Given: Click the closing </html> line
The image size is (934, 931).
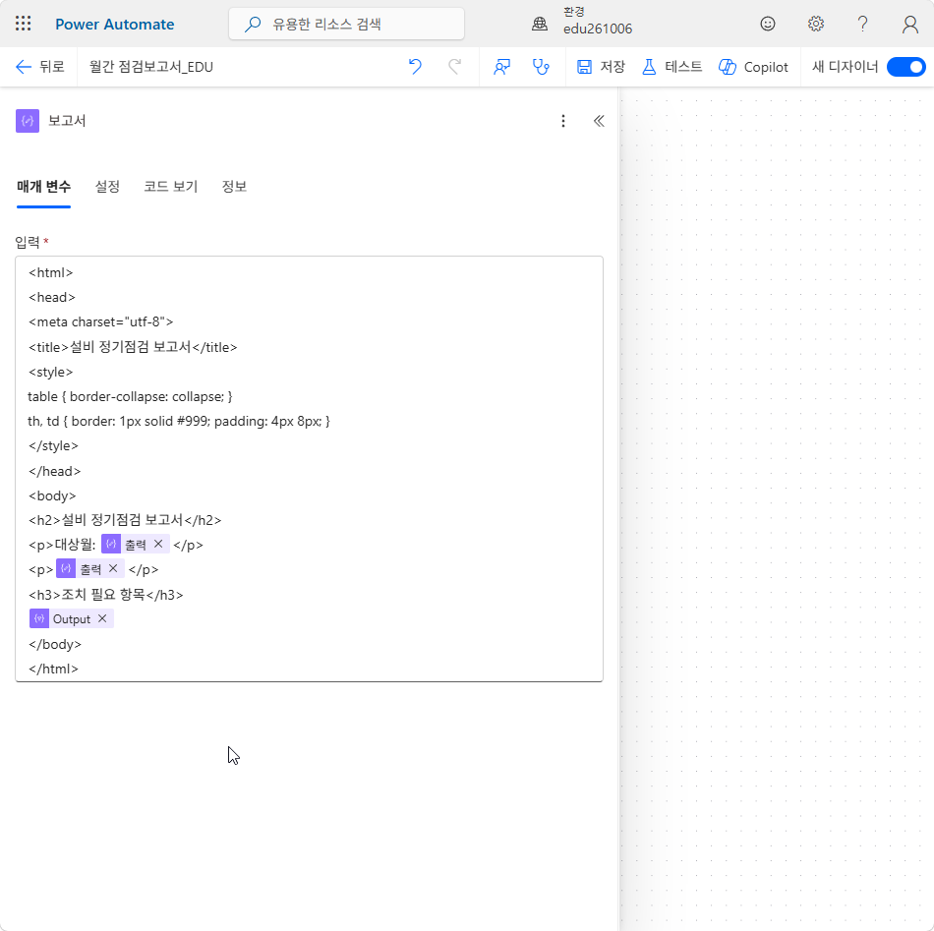Looking at the screenshot, I should [54, 669].
